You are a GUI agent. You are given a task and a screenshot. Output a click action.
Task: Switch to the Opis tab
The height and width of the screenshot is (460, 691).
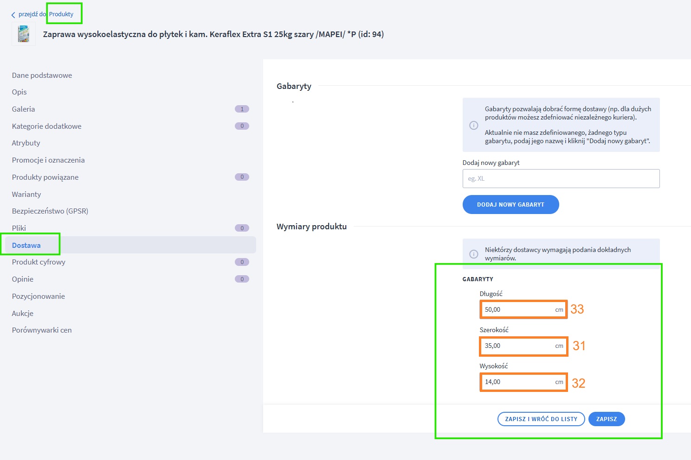coord(19,92)
